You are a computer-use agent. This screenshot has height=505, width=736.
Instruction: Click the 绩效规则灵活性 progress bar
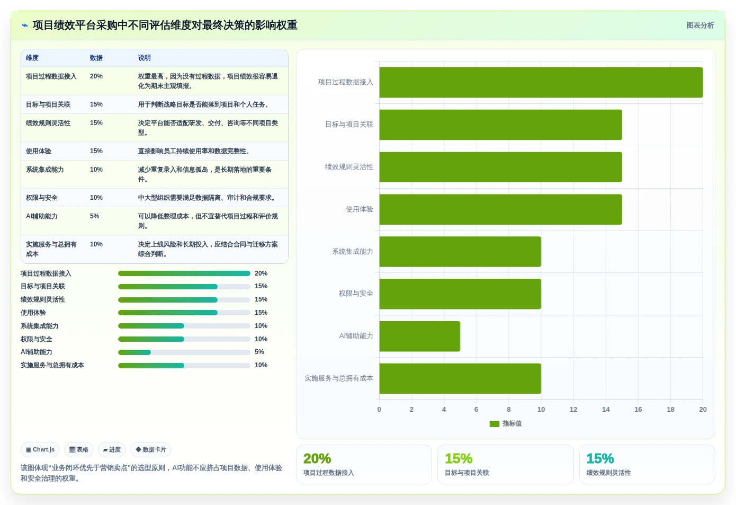[184, 300]
